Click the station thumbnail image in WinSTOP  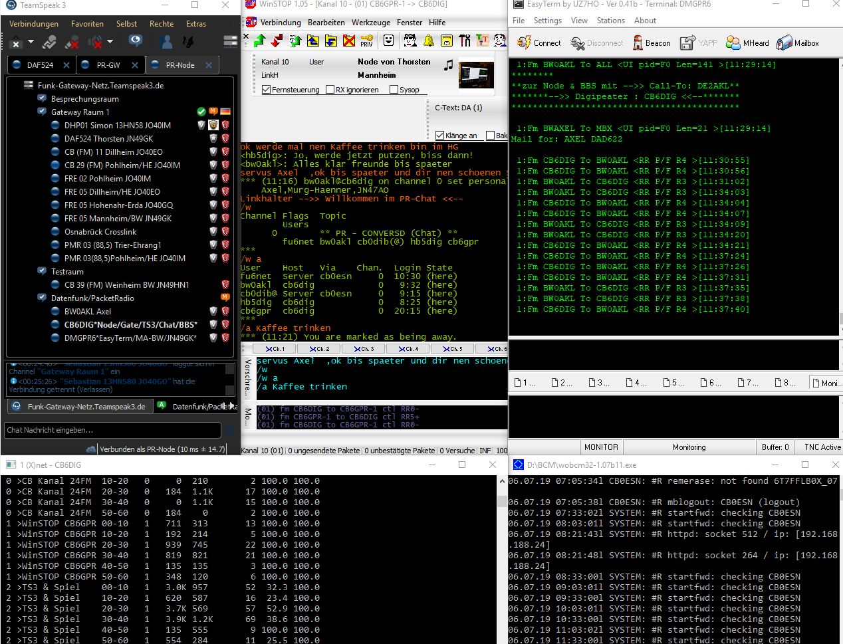coord(476,75)
